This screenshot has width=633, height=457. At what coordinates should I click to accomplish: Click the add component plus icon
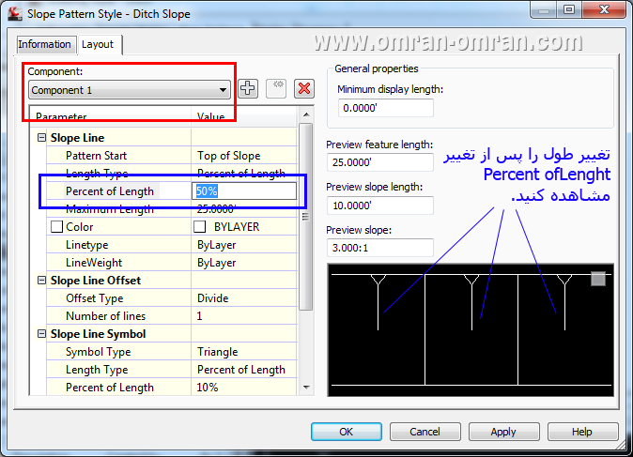(248, 88)
